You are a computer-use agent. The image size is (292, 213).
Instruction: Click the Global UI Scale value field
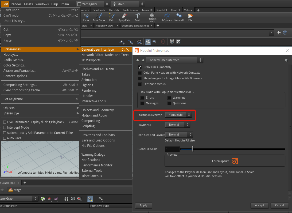point(172,149)
